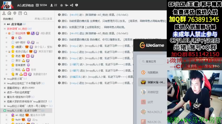Click the favorite star icon in top bar

click(x=61, y=5)
